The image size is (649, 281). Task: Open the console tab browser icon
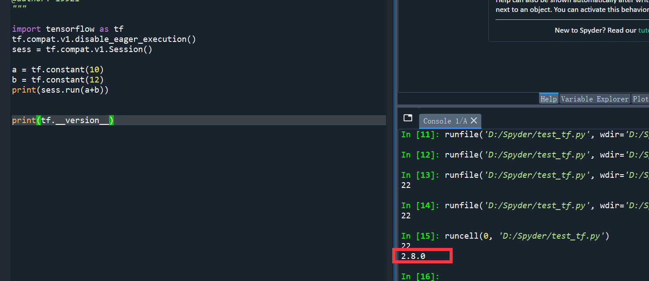pyautogui.click(x=408, y=118)
